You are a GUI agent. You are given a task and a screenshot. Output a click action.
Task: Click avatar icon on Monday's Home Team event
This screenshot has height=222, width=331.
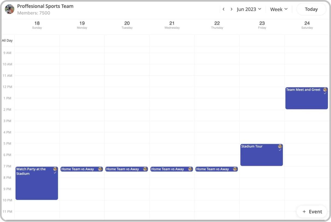pos(100,169)
